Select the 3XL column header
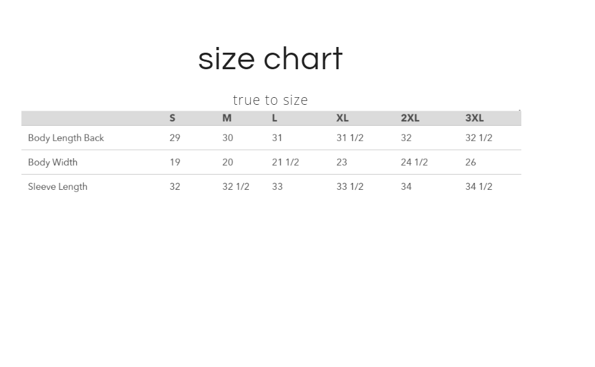595x367 pixels. coord(474,118)
